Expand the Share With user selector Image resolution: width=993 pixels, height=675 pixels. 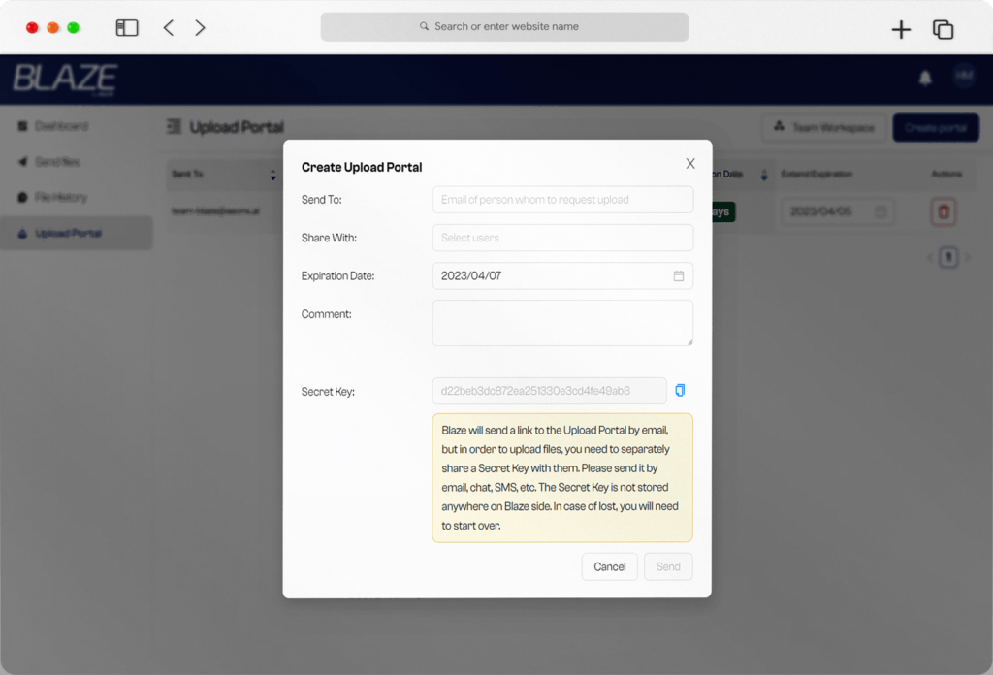click(562, 238)
